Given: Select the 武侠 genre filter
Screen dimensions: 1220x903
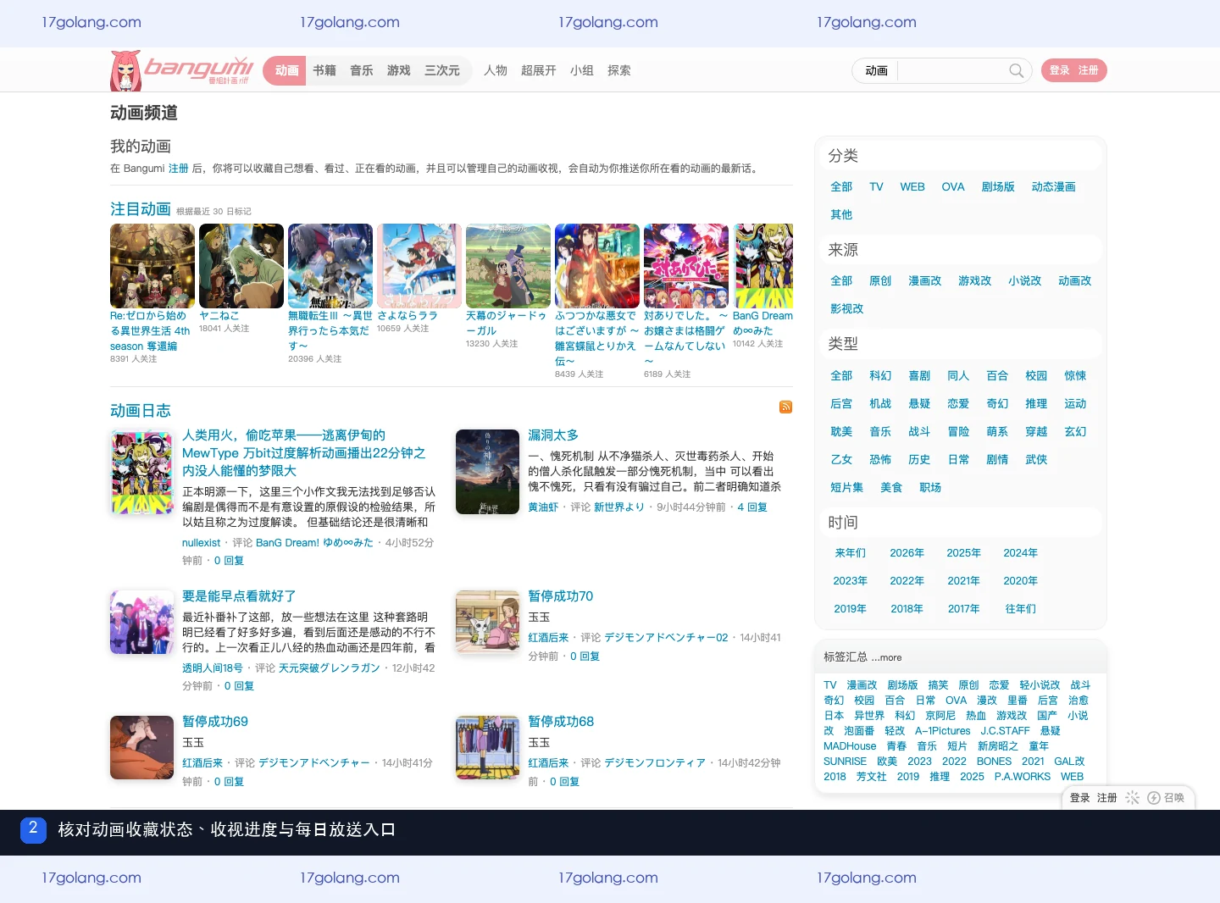Looking at the screenshot, I should 1036,460.
